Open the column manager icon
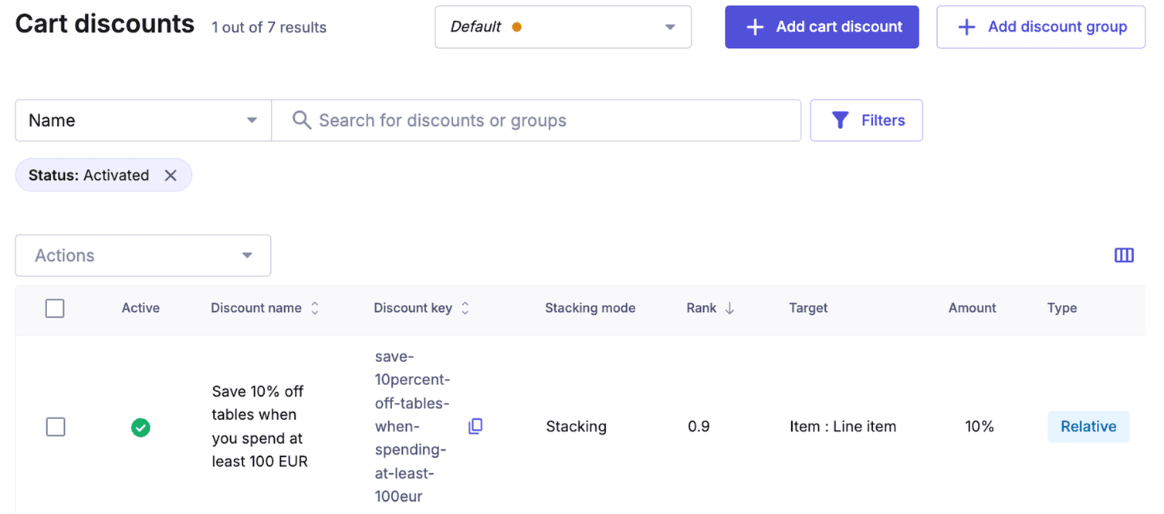Screen dimensions: 1164x514 (1124, 255)
